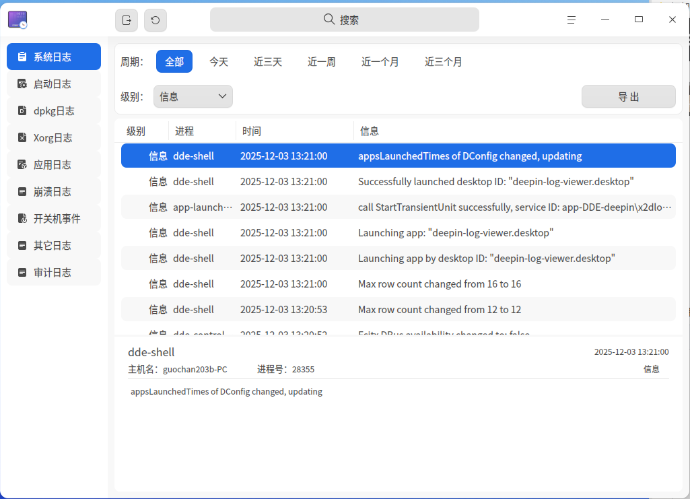The width and height of the screenshot is (690, 499).
Task: Select row 'Launching app: "deepin-log-viewer.desktop"'
Action: (x=399, y=232)
